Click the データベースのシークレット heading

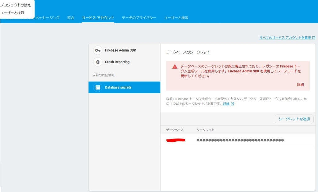click(188, 52)
